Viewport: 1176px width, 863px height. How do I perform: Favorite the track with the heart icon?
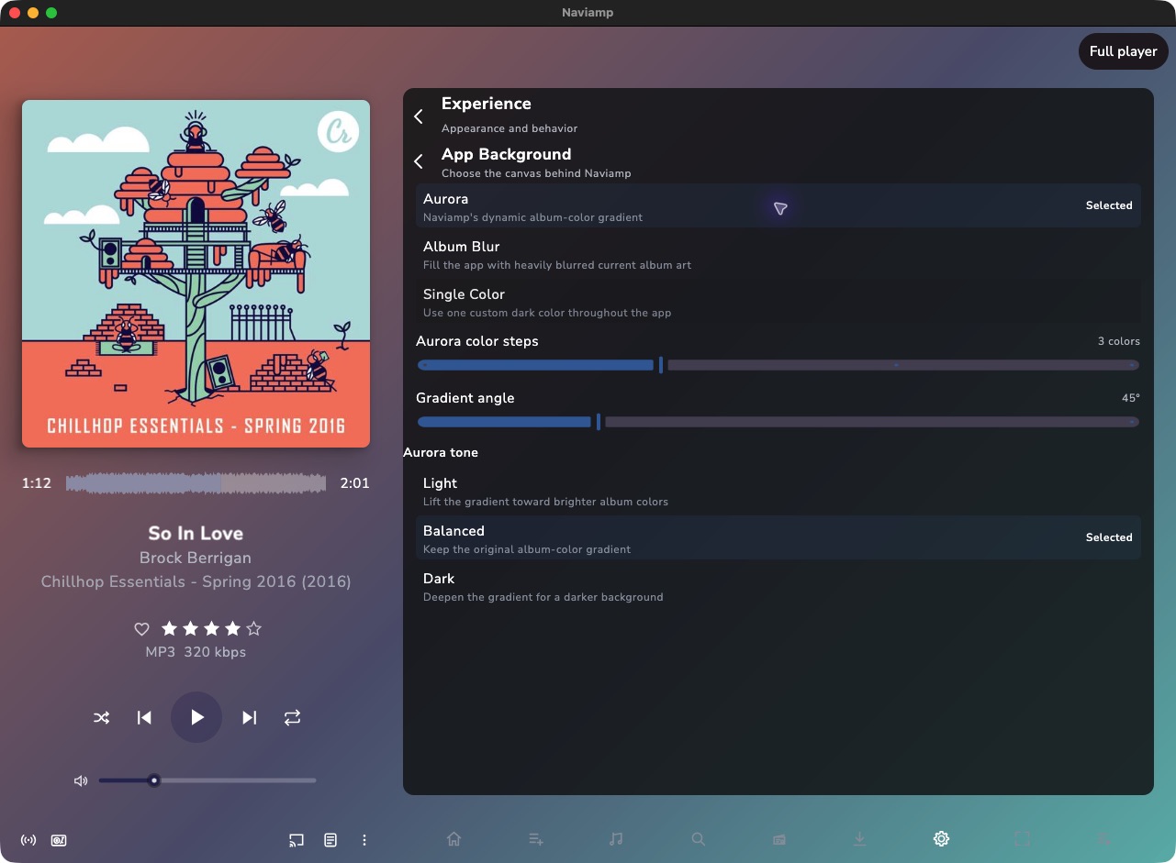pos(141,629)
